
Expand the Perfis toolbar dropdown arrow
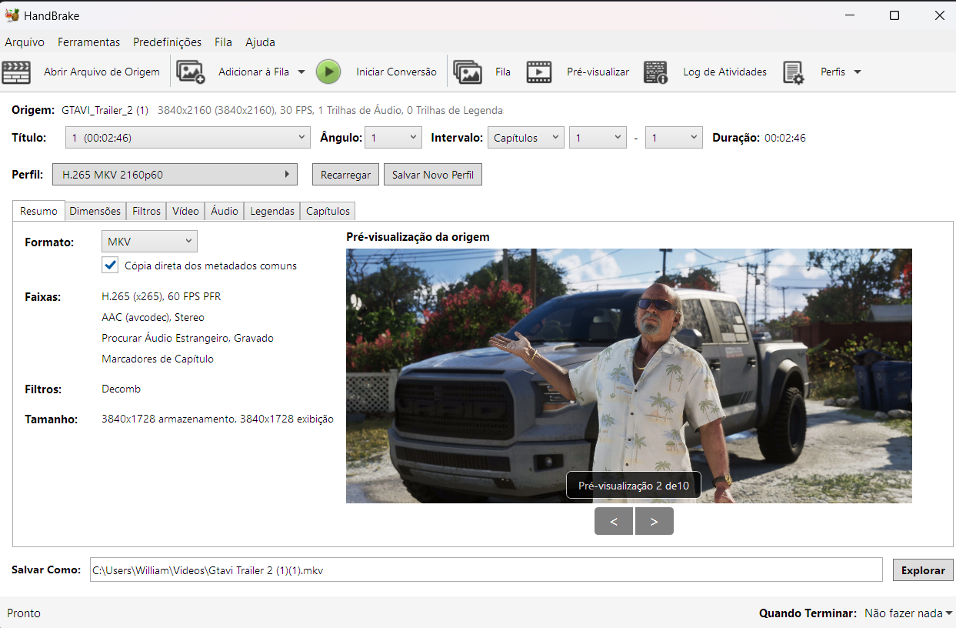(858, 72)
